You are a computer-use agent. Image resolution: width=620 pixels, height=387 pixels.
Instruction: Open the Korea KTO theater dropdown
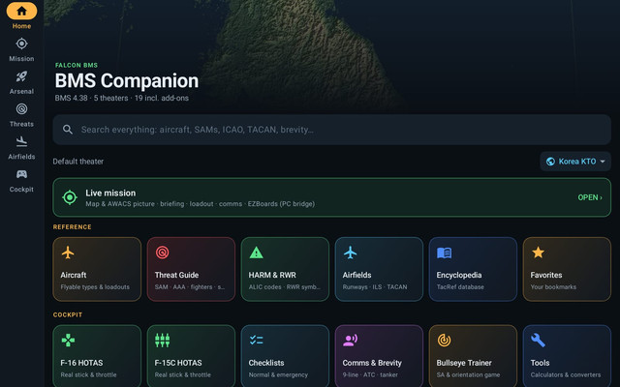[575, 162]
